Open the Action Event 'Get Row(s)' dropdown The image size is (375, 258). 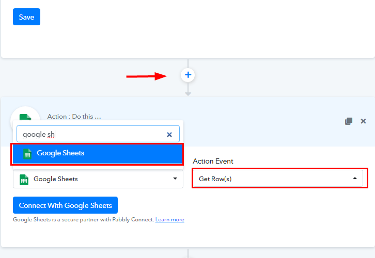(278, 179)
